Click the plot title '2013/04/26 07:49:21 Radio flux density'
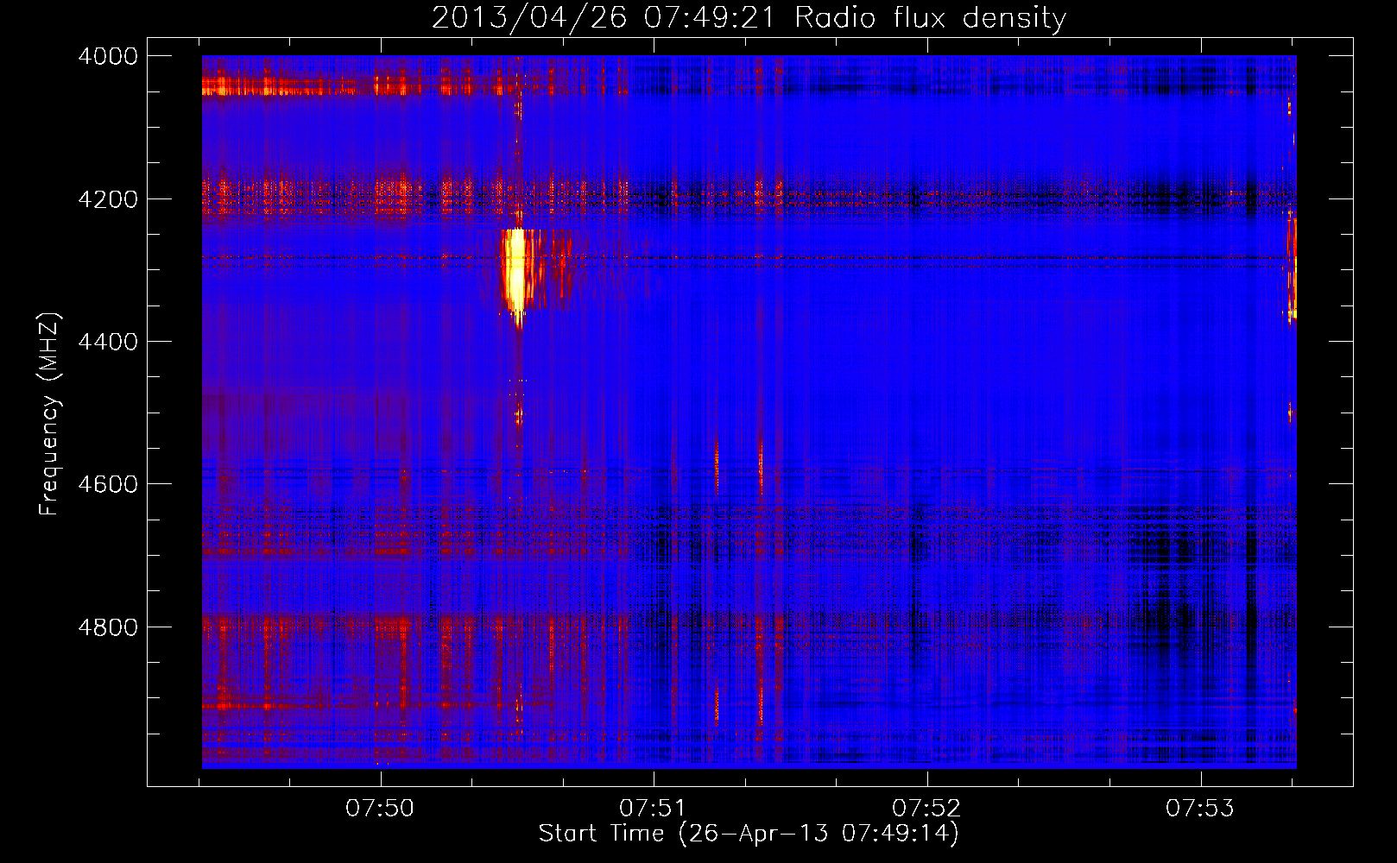This screenshot has width=1397, height=863. tap(749, 17)
